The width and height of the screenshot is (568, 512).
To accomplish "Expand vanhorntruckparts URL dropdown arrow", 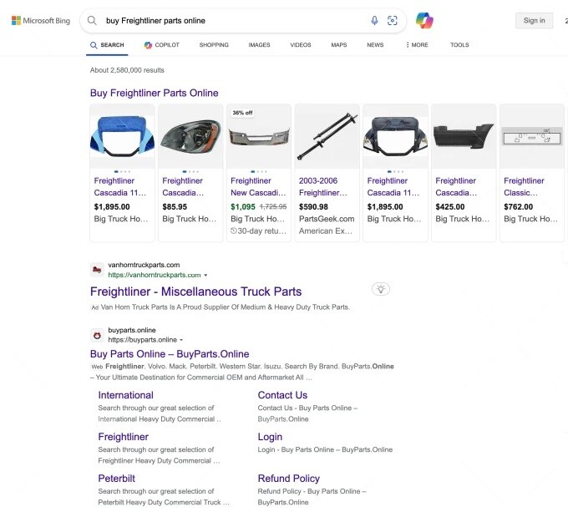I will tap(205, 275).
